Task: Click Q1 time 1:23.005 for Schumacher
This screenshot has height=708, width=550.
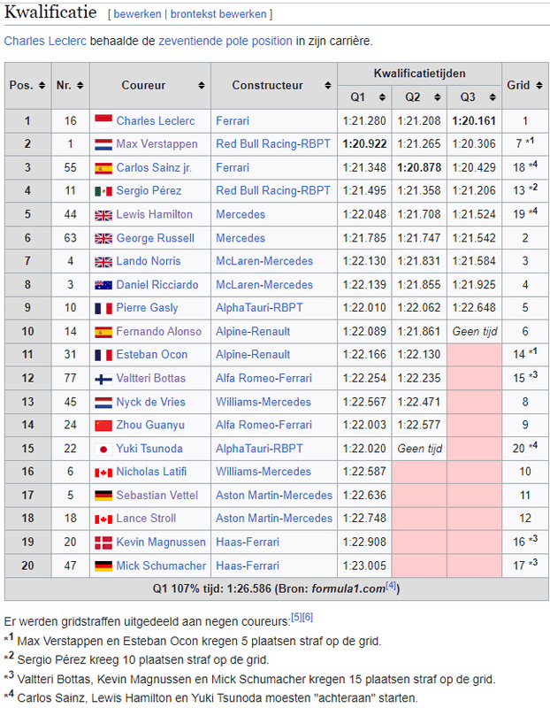Action: click(x=364, y=566)
